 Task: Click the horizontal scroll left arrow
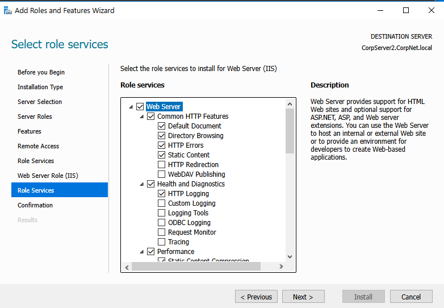click(x=127, y=267)
